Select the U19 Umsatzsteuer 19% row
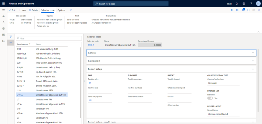The image size is (262, 124). pos(42,90)
